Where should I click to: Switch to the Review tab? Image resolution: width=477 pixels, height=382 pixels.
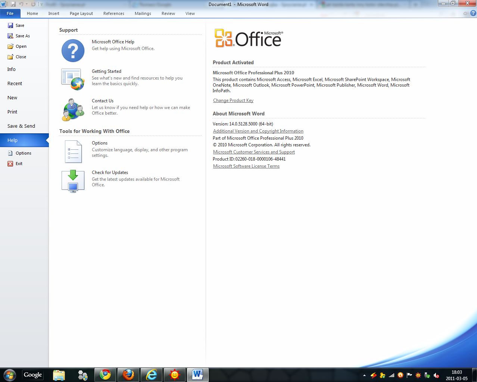point(168,13)
